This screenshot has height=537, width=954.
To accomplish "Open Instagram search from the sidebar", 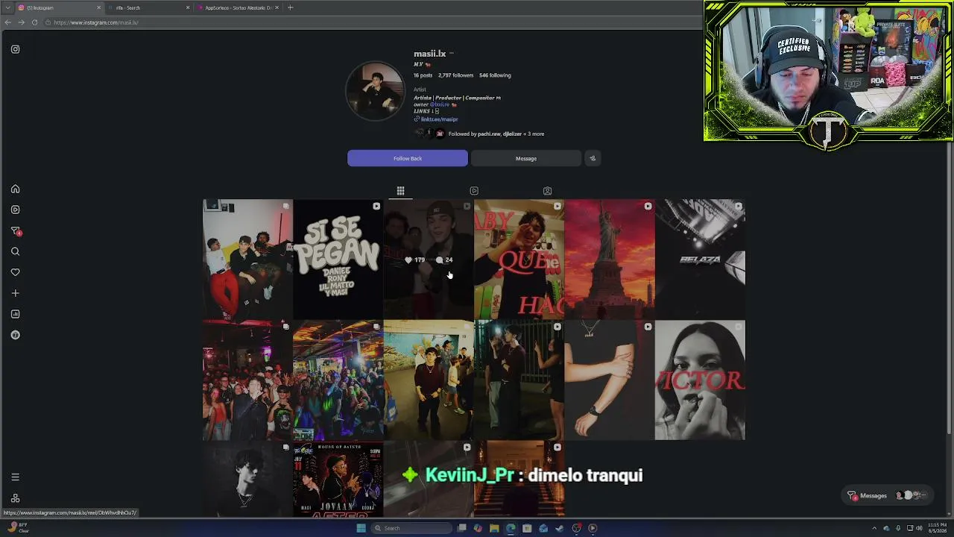I will pyautogui.click(x=15, y=251).
